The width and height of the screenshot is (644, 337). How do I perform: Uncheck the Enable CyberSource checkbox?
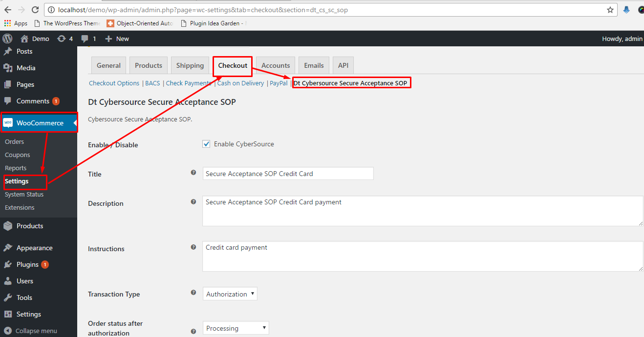coord(206,144)
